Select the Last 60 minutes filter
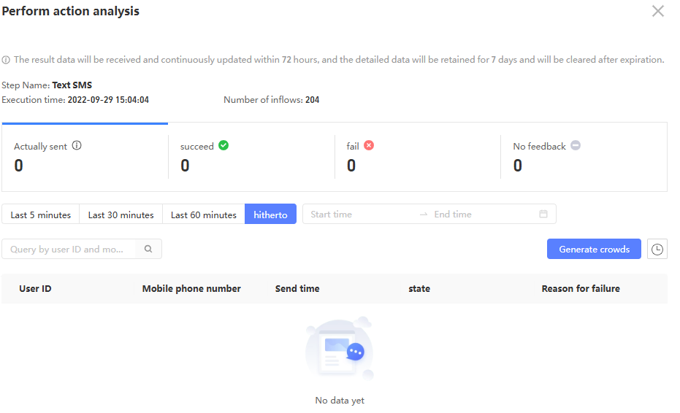This screenshot has height=413, width=680. coord(204,215)
